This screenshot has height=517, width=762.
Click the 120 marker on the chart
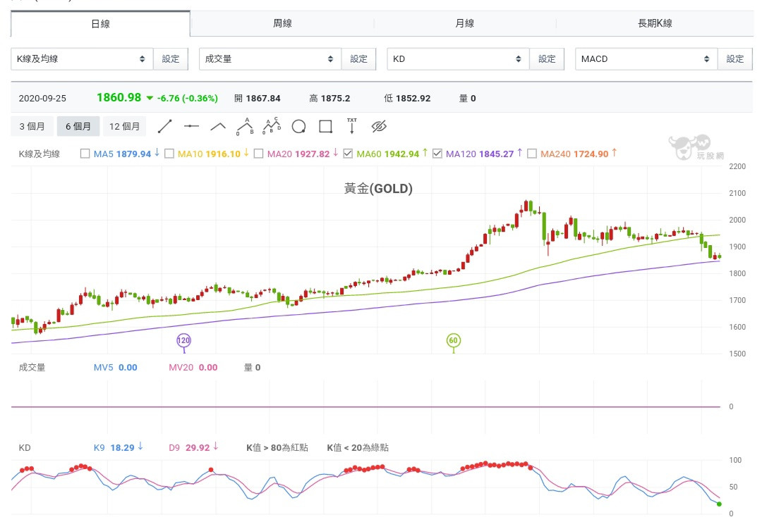tap(183, 341)
